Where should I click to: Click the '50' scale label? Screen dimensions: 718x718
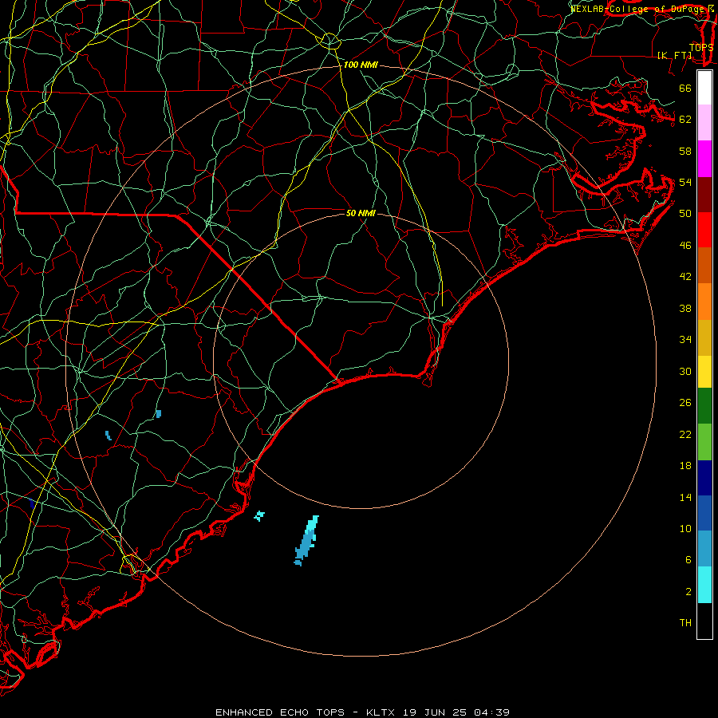[x=685, y=213]
